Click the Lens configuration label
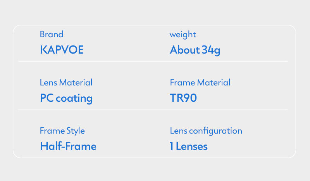Image resolution: width=310 pixels, height=181 pixels. pos(206,131)
